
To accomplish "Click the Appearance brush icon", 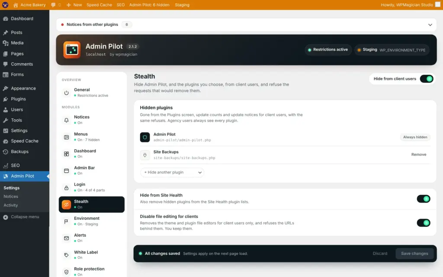I will pyautogui.click(x=6, y=88).
